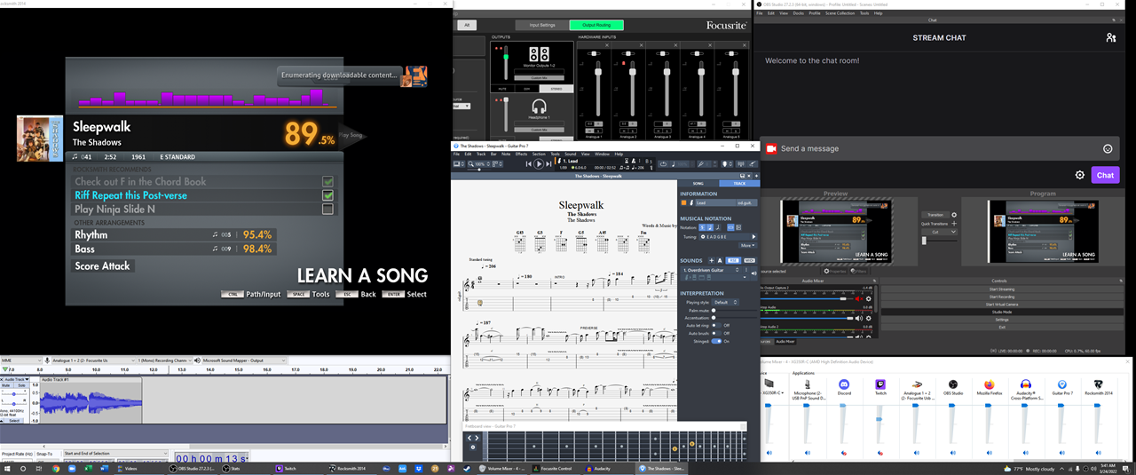The image size is (1136, 475).
Task: Tick Play Ninja Slide N checkbox
Action: pos(328,210)
